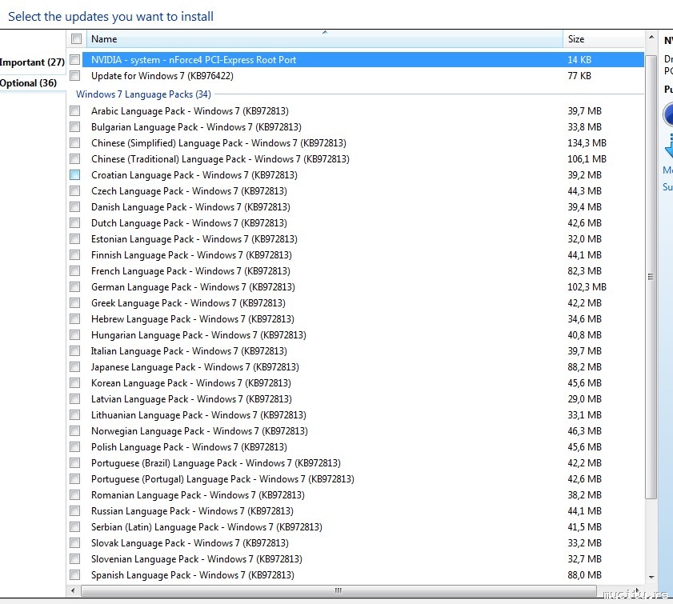Image resolution: width=673 pixels, height=604 pixels.
Task: Enable Serbian (Latin) Language Pack checkbox
Action: point(75,527)
